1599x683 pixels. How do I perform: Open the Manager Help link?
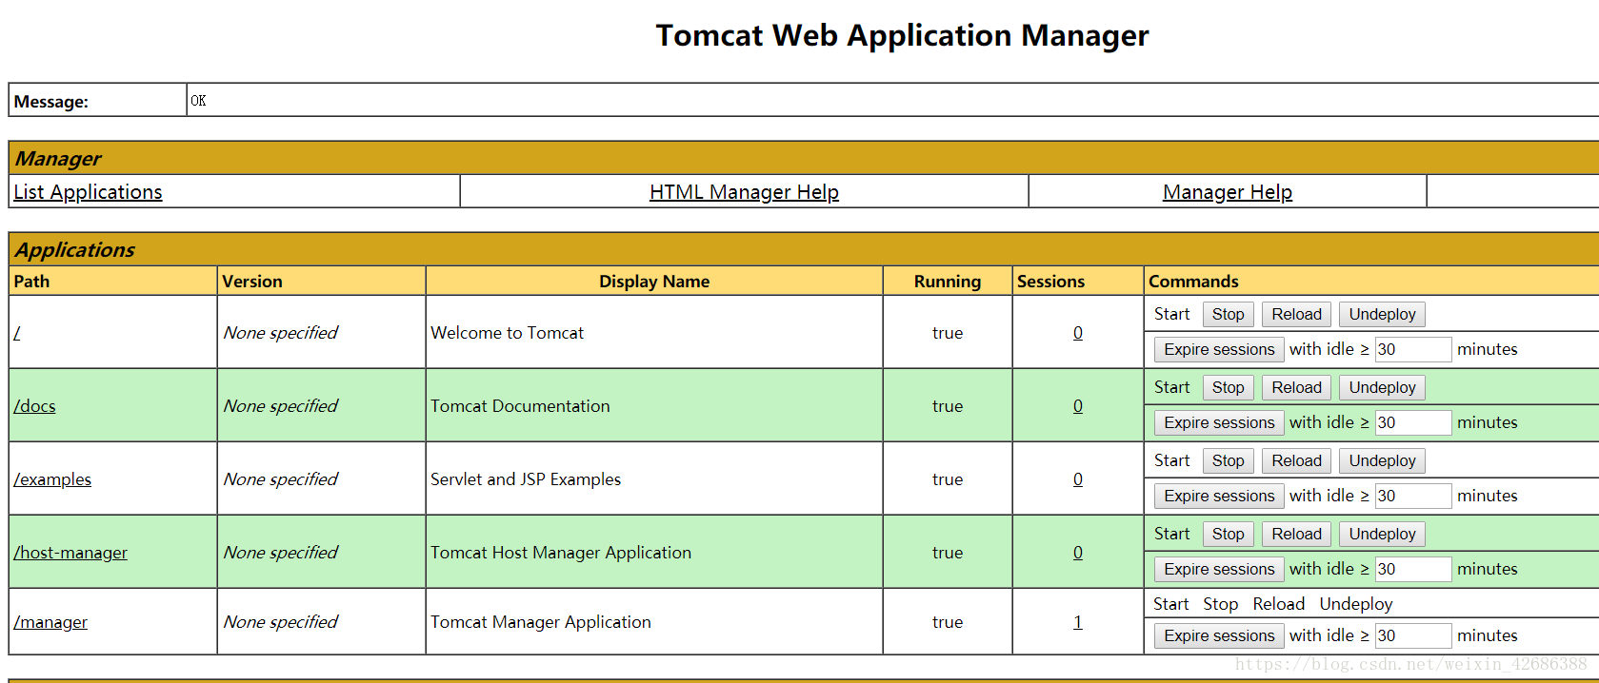click(x=1227, y=192)
